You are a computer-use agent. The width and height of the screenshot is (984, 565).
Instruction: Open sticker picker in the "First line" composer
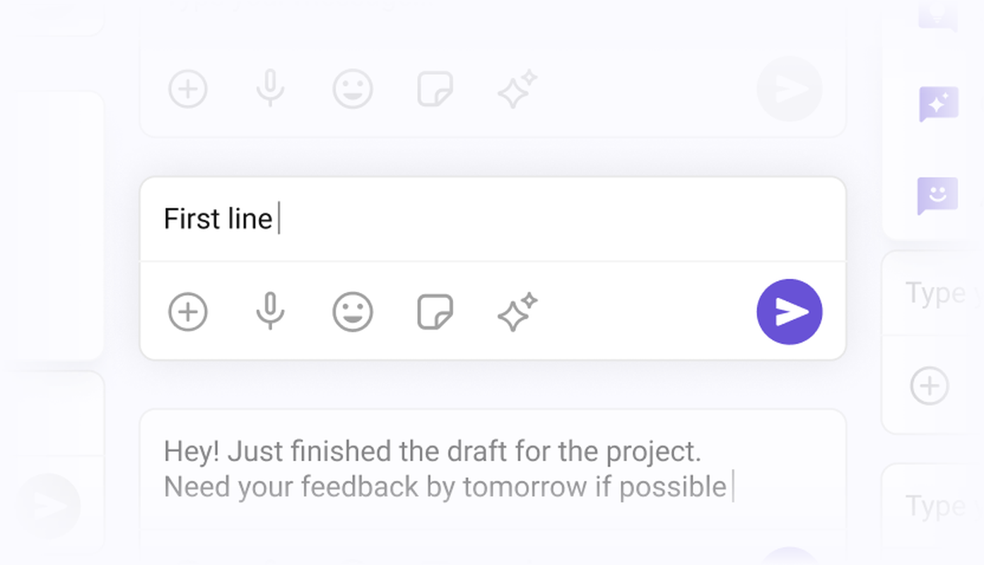pos(435,311)
